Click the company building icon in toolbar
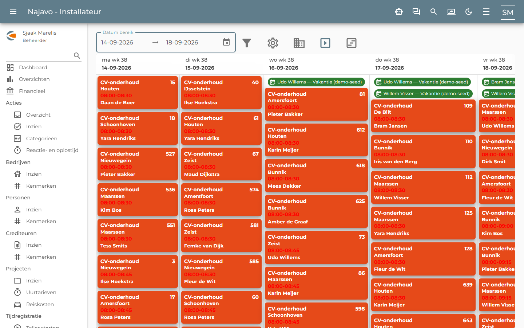Viewport: 524px width, 328px height. tap(299, 43)
